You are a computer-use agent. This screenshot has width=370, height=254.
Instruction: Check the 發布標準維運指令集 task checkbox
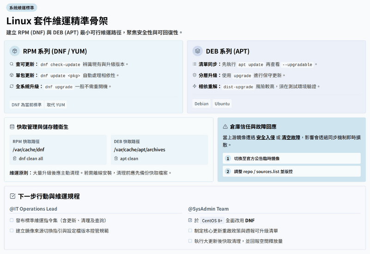(12, 220)
